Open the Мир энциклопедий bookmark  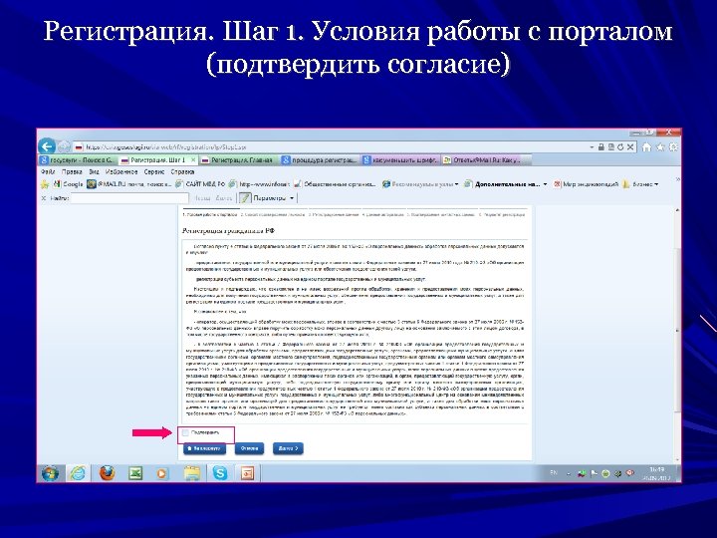click(586, 184)
